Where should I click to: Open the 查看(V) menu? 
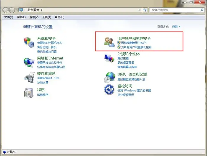click(x=34, y=17)
